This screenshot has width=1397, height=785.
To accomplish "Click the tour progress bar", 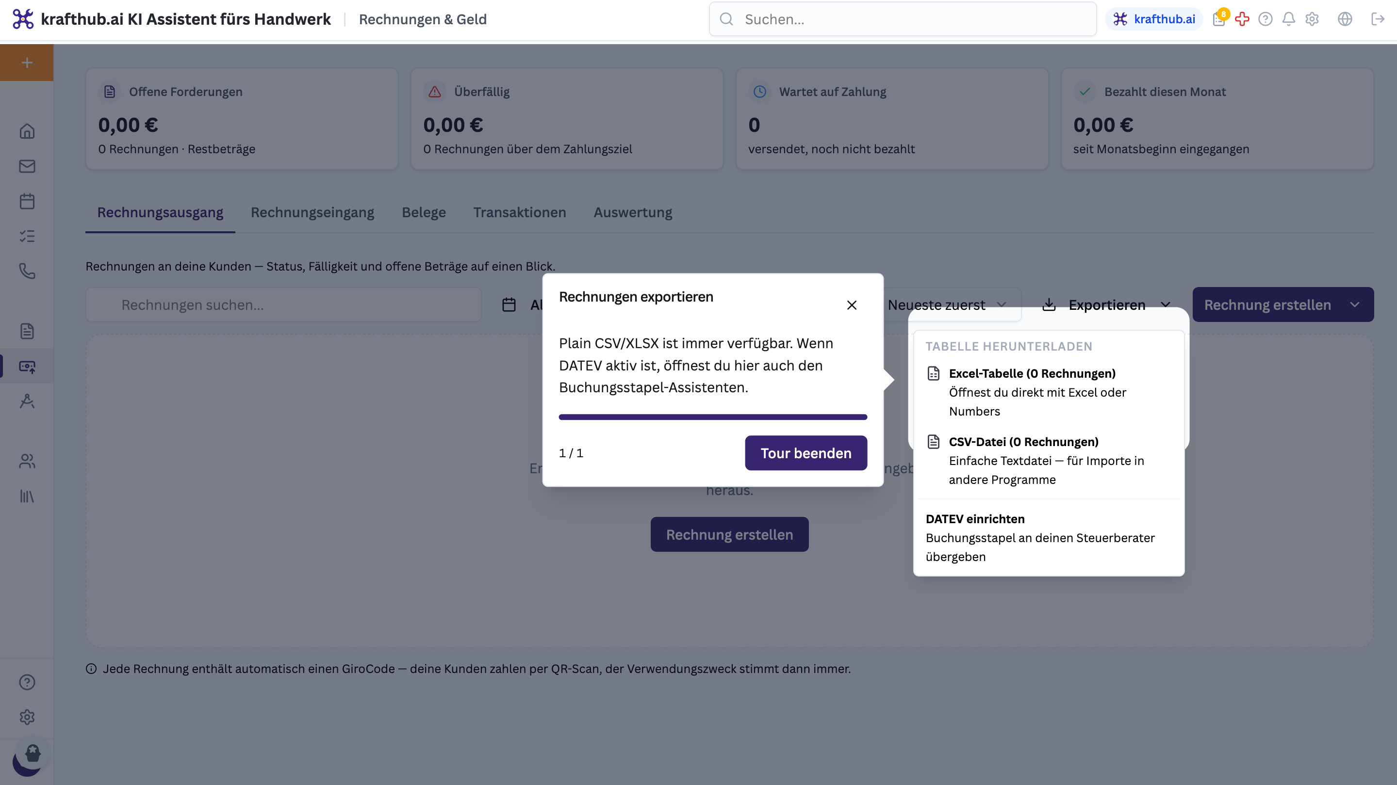I will (713, 417).
